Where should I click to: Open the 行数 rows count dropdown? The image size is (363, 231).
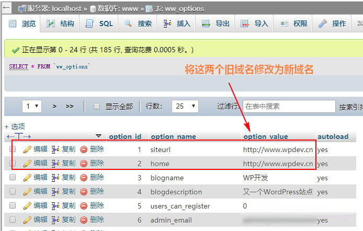tap(185, 107)
